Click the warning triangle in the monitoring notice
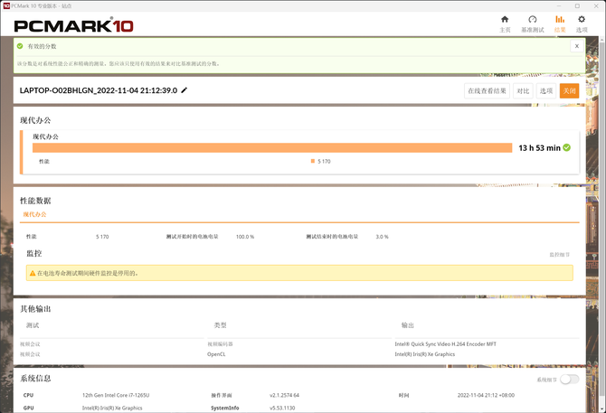 coord(33,273)
